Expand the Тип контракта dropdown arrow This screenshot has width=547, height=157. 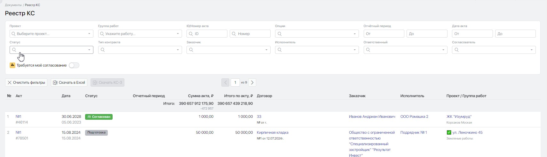point(178,50)
